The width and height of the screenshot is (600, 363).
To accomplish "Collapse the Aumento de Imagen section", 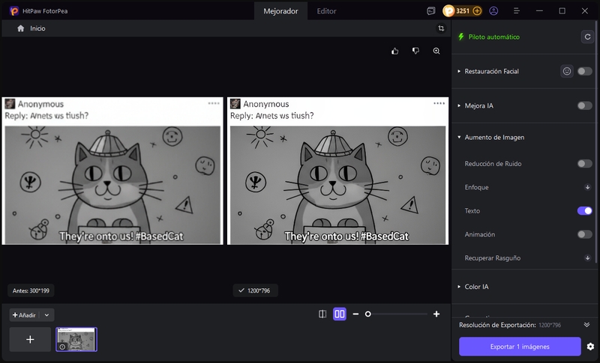I will (x=459, y=138).
